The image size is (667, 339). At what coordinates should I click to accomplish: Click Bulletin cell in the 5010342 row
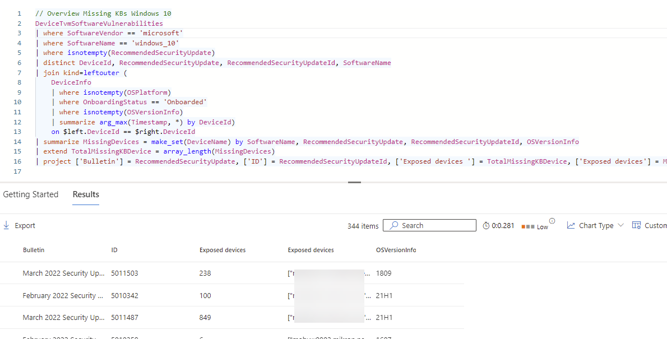tap(64, 295)
